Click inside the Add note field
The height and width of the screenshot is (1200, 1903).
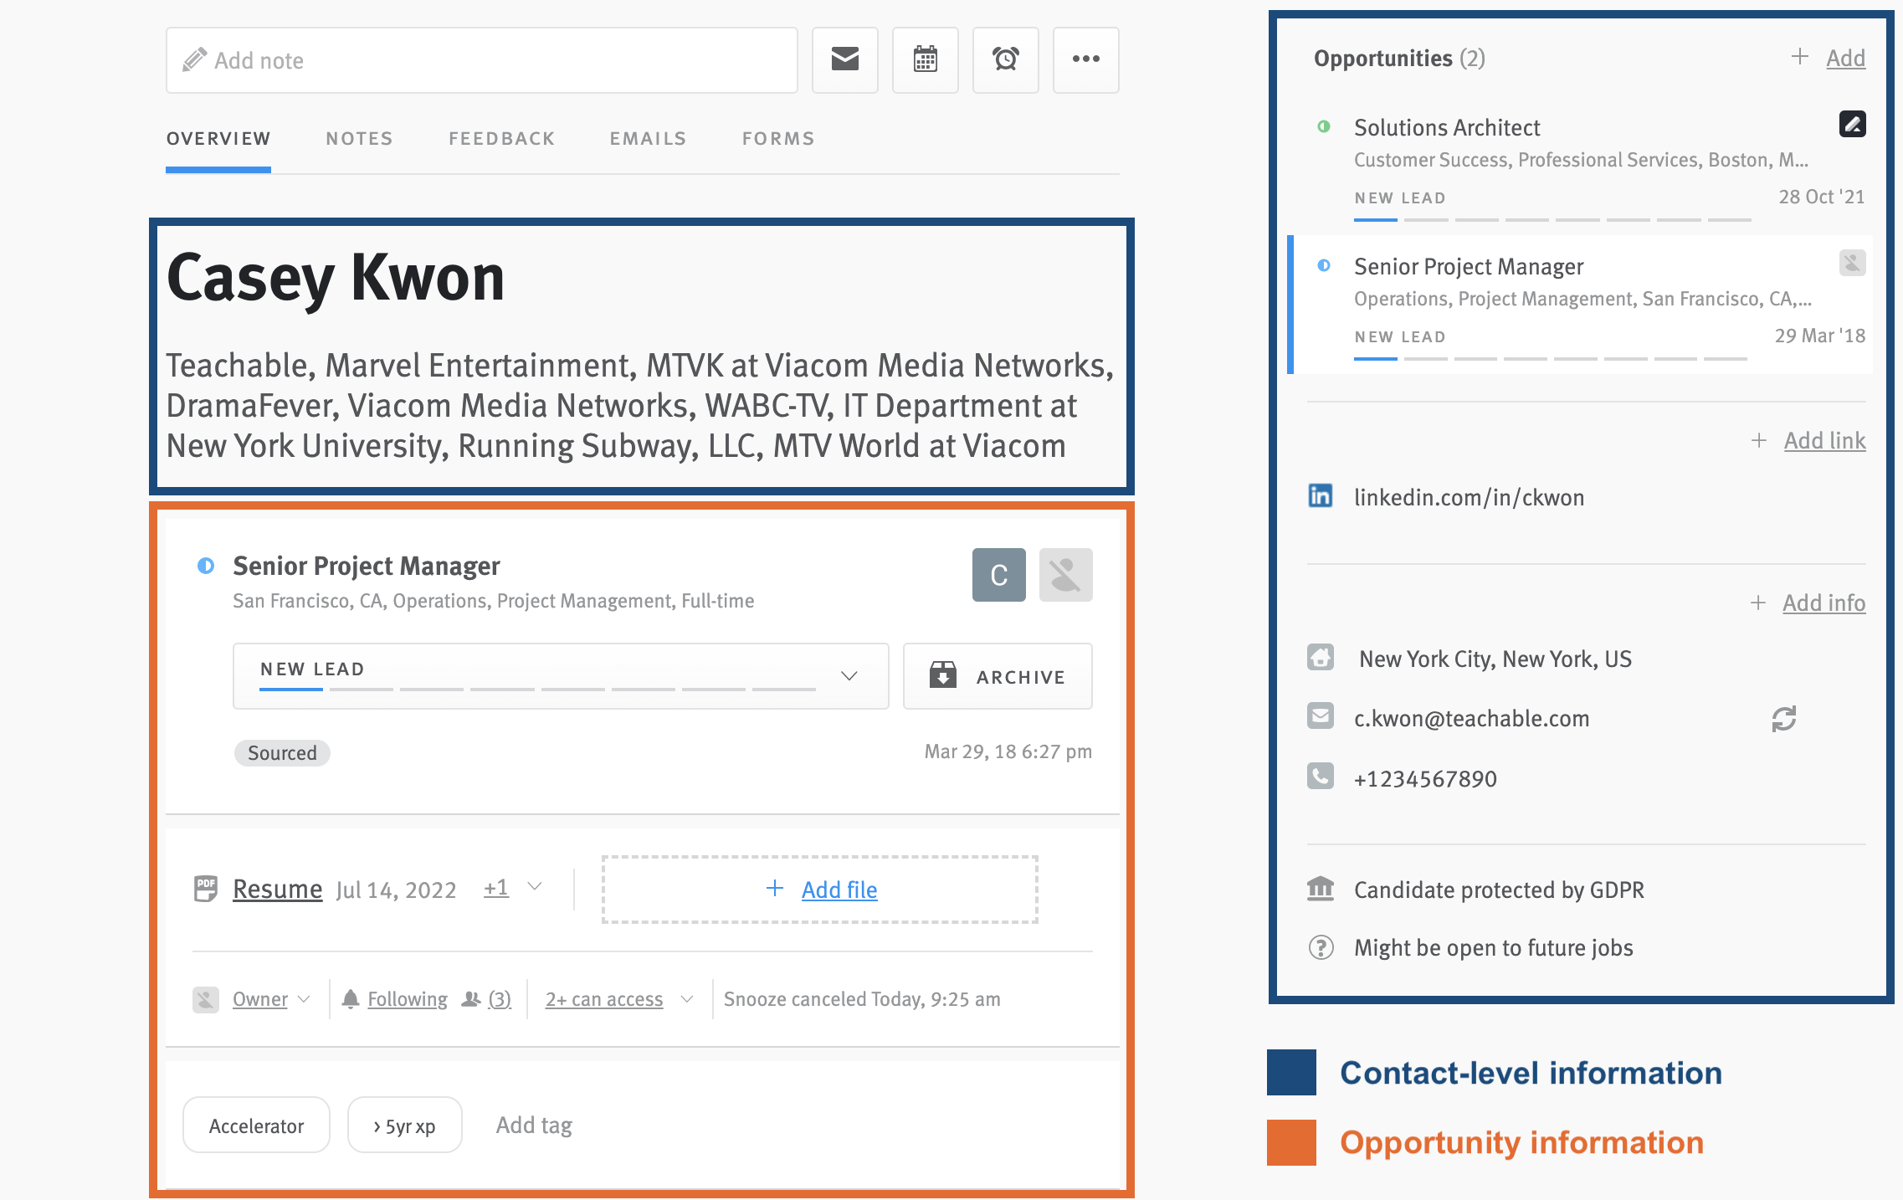pos(481,59)
